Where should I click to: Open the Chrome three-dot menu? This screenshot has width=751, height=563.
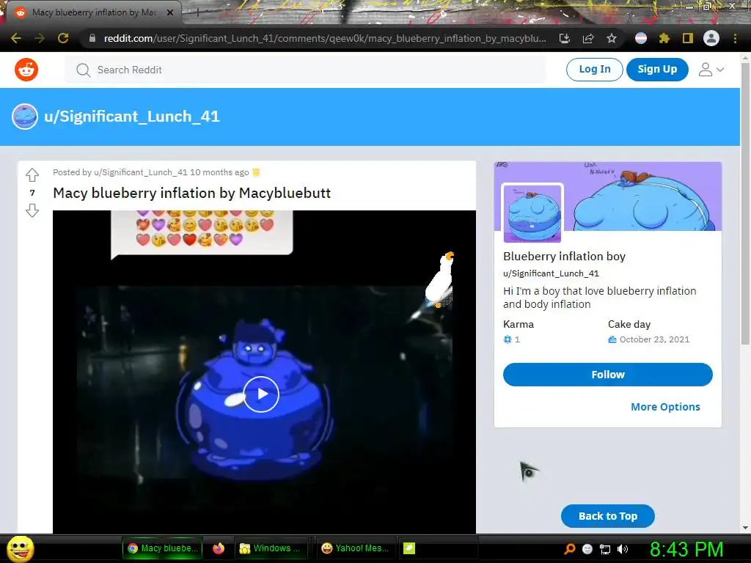click(x=735, y=38)
